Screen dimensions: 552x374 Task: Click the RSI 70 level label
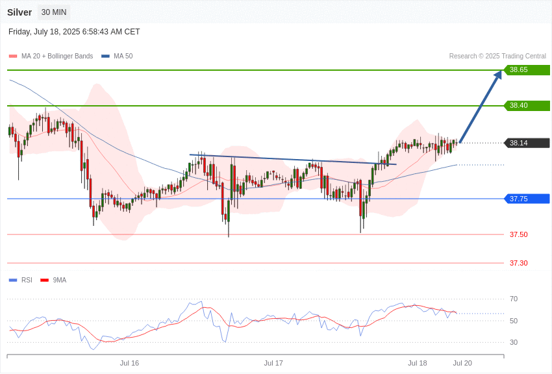(514, 299)
